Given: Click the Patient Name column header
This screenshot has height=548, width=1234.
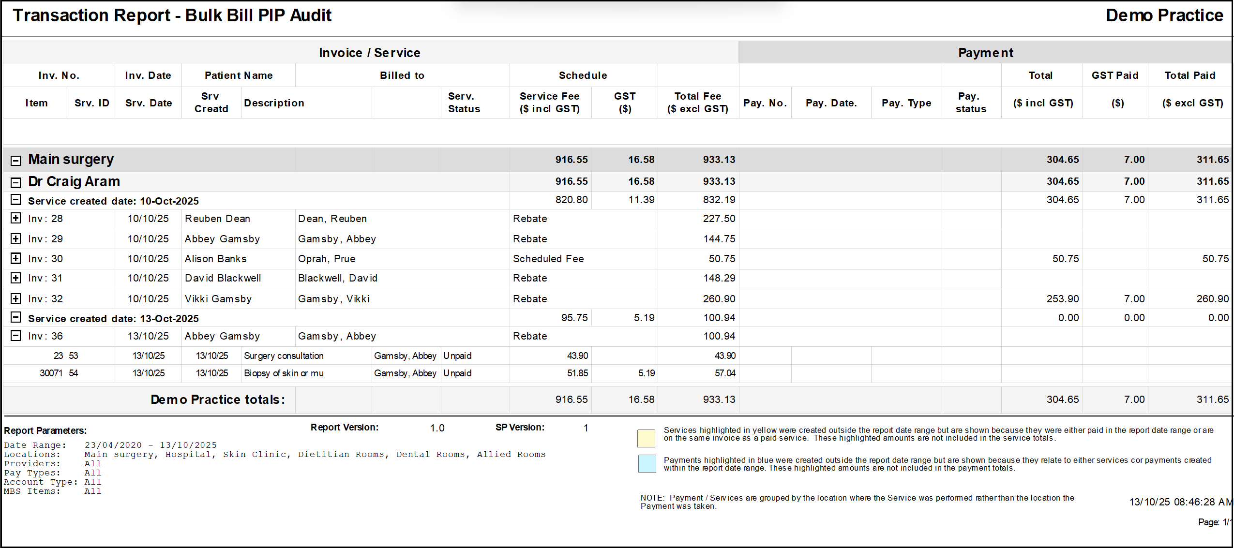Looking at the screenshot, I should pyautogui.click(x=239, y=75).
